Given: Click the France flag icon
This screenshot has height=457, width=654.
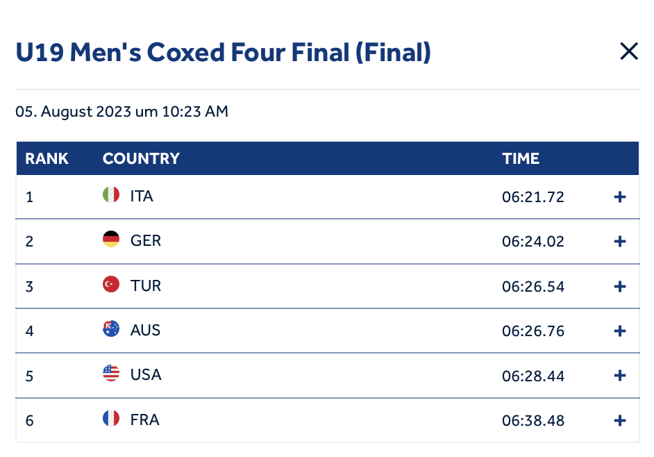Looking at the screenshot, I should coord(111,418).
